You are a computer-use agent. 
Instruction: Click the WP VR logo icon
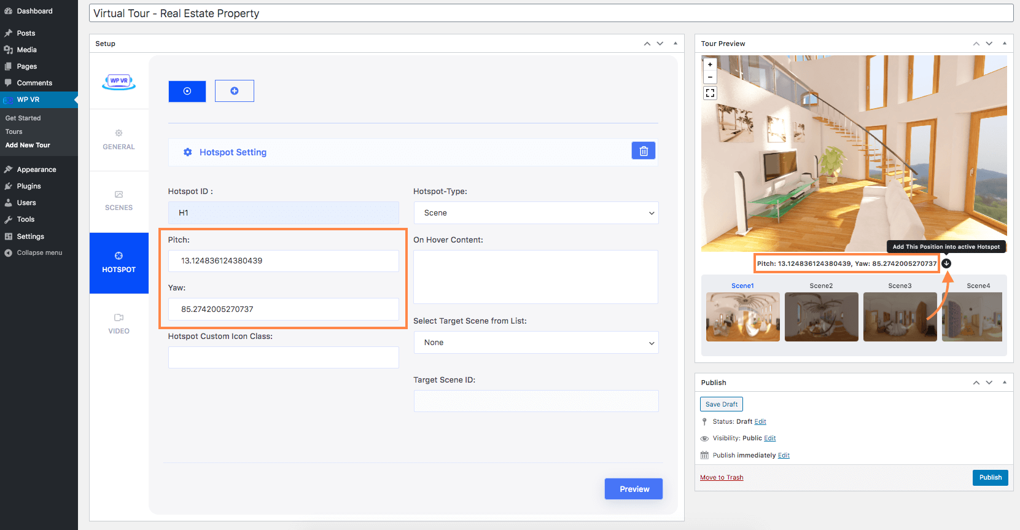(119, 82)
